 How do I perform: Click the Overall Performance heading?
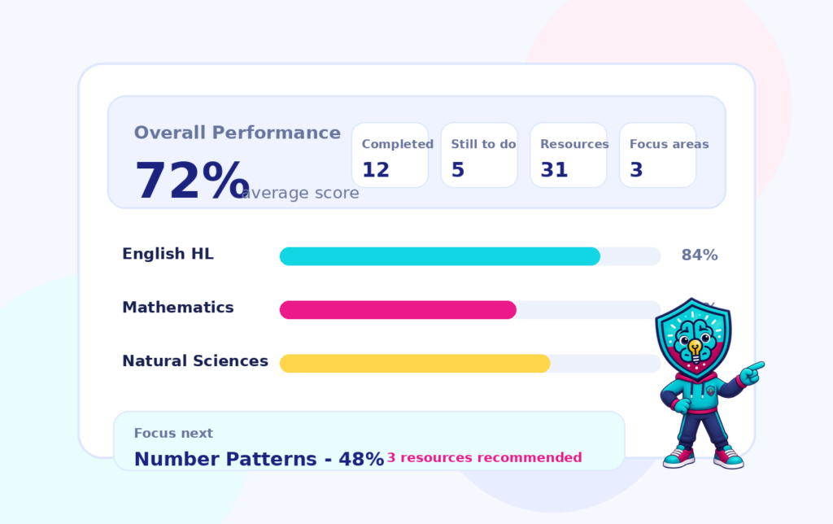coord(237,133)
